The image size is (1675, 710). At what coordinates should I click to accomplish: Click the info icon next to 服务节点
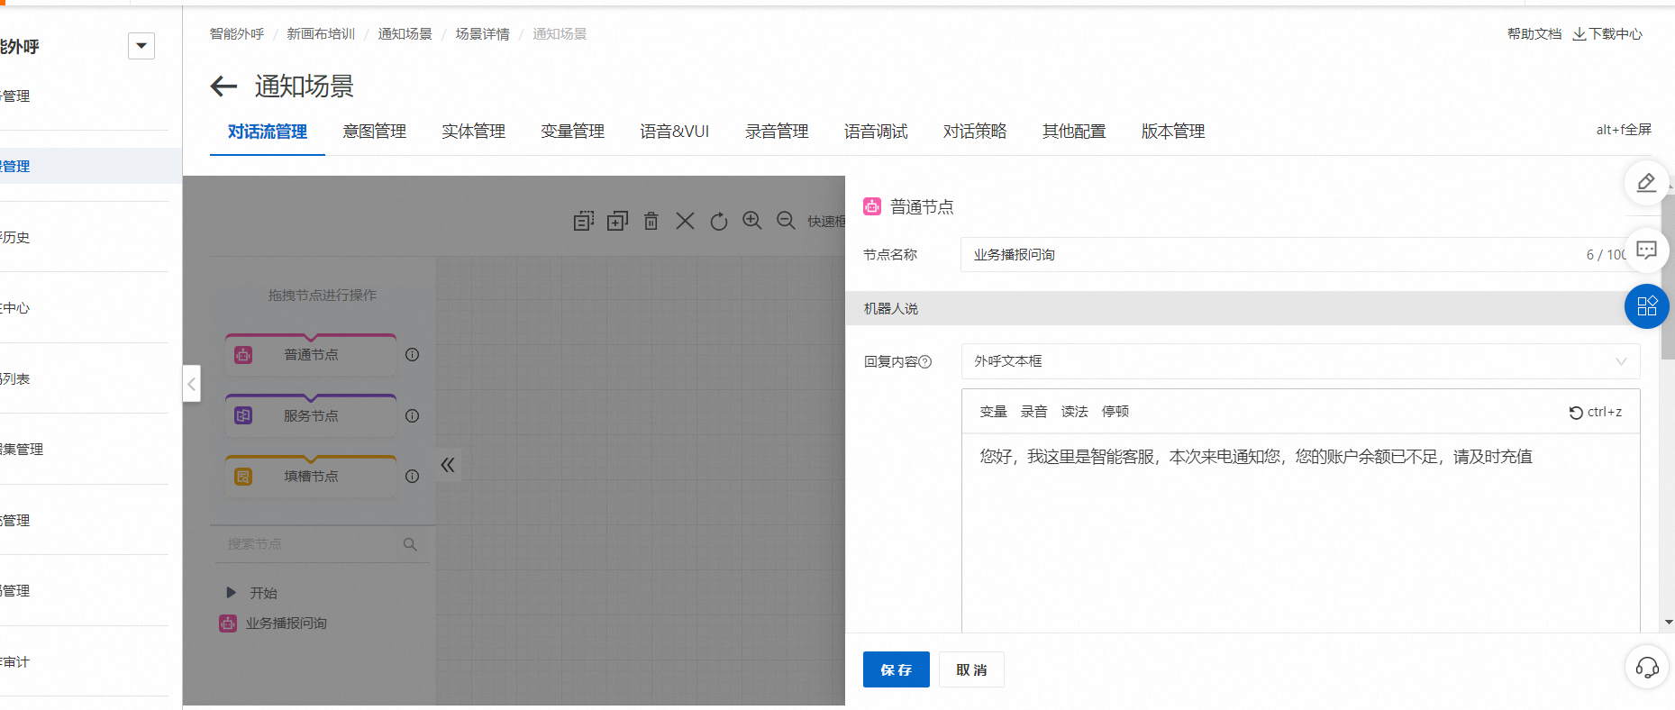[x=412, y=415]
